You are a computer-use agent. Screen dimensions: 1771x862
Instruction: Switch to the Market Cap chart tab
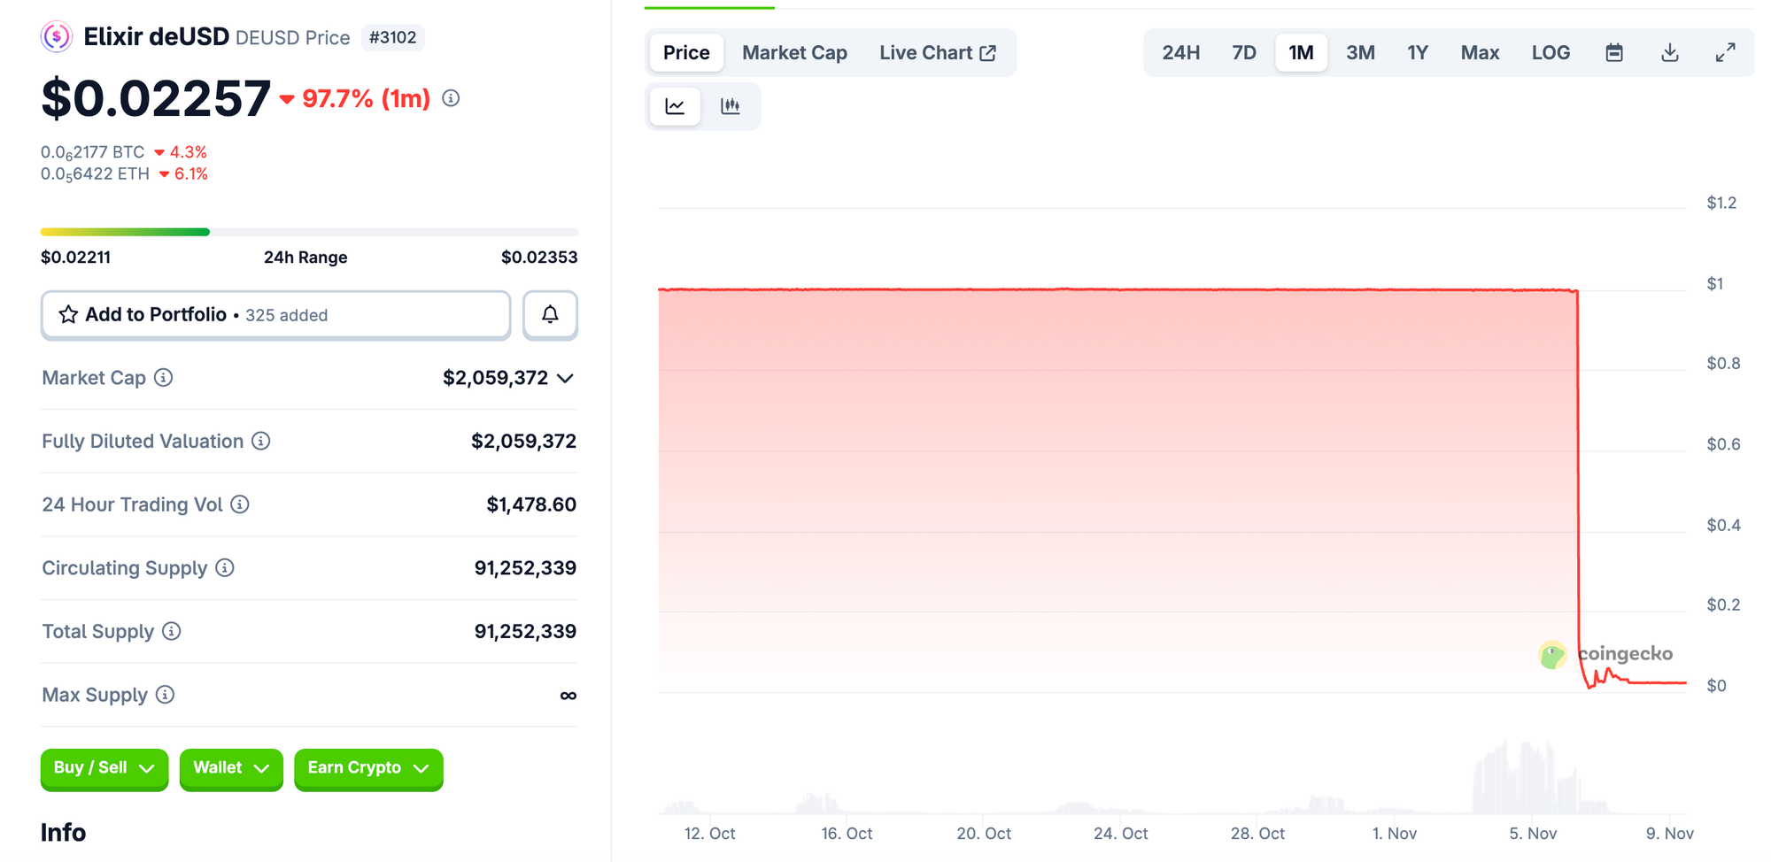[794, 53]
